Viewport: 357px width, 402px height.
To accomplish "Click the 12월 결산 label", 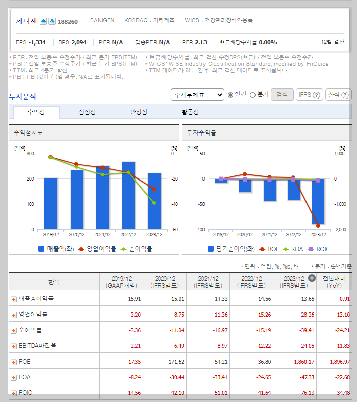I will click(333, 42).
